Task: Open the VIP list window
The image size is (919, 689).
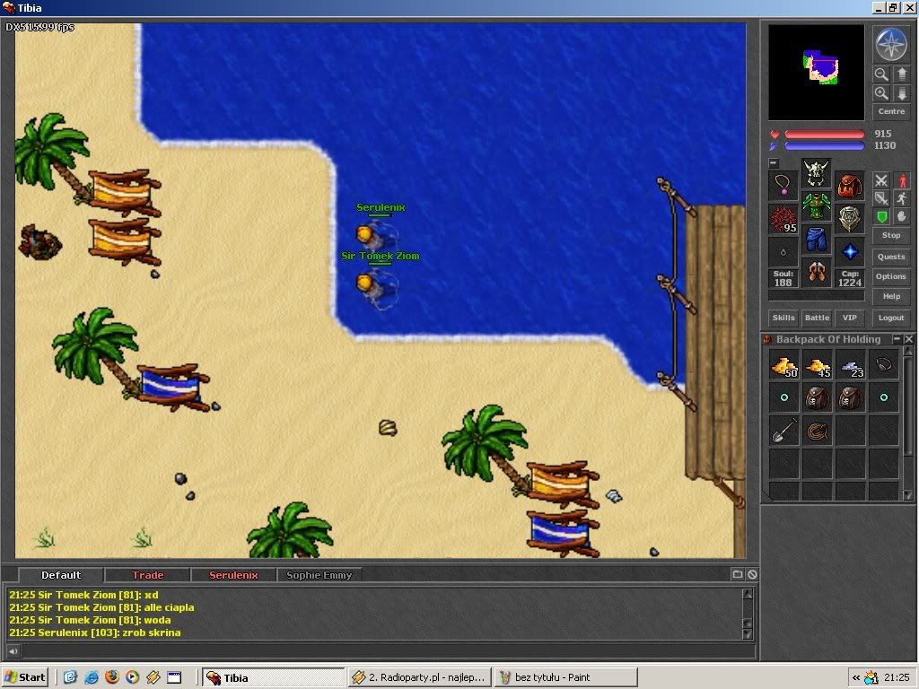Action: click(x=849, y=318)
